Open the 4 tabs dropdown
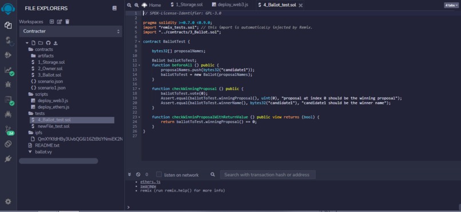Viewport: 461px width, 212px height. click(451, 5)
